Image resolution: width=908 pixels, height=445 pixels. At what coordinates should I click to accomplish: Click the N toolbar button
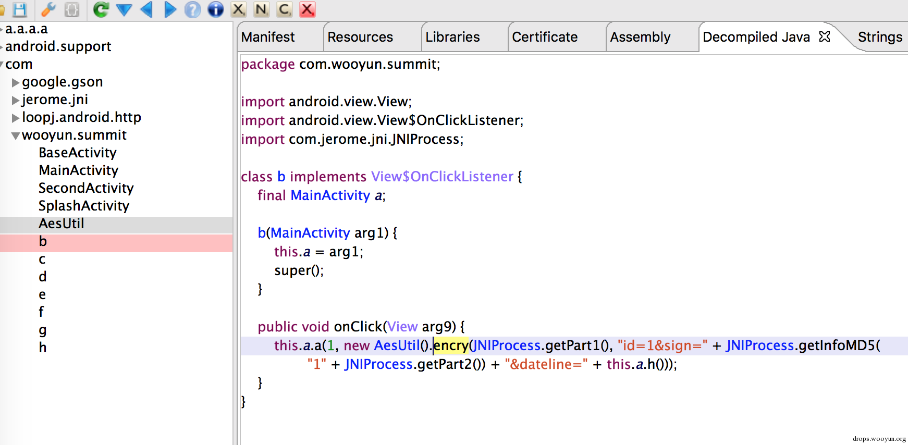point(262,9)
